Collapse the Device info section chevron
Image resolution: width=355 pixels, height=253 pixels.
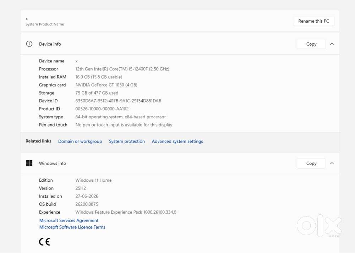click(332, 44)
